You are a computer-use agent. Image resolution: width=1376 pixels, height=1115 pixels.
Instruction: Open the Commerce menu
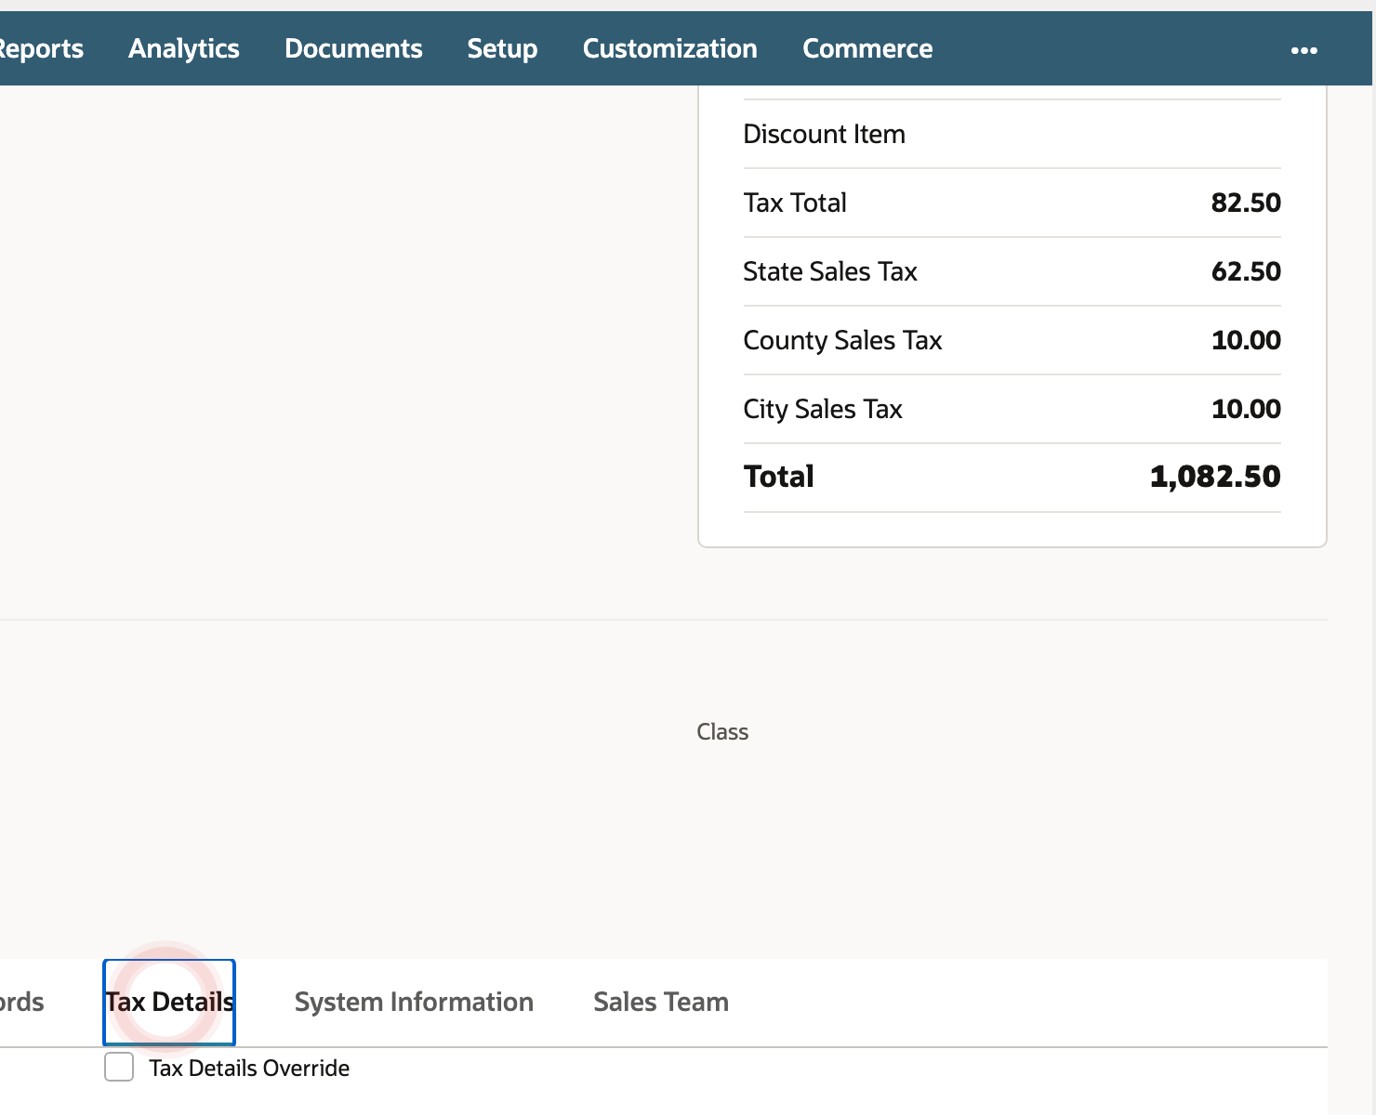click(867, 48)
